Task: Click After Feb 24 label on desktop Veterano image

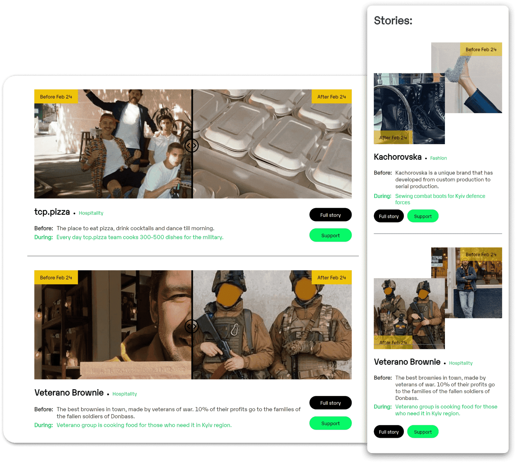Action: coord(332,277)
